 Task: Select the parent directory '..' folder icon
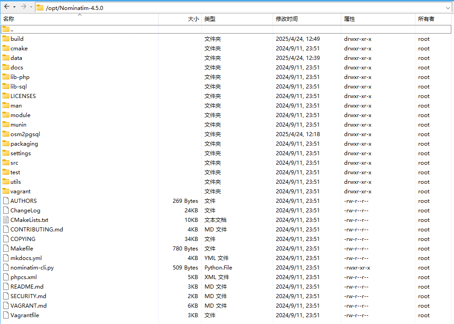tap(6, 29)
